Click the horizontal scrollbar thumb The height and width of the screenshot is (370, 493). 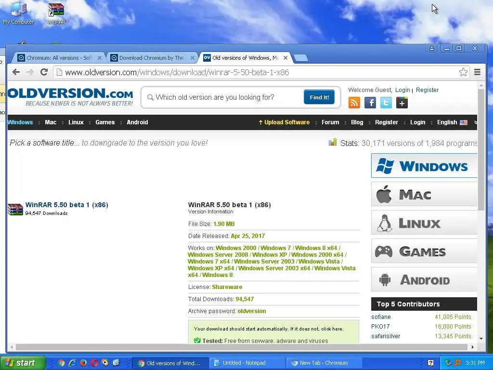click(242, 347)
